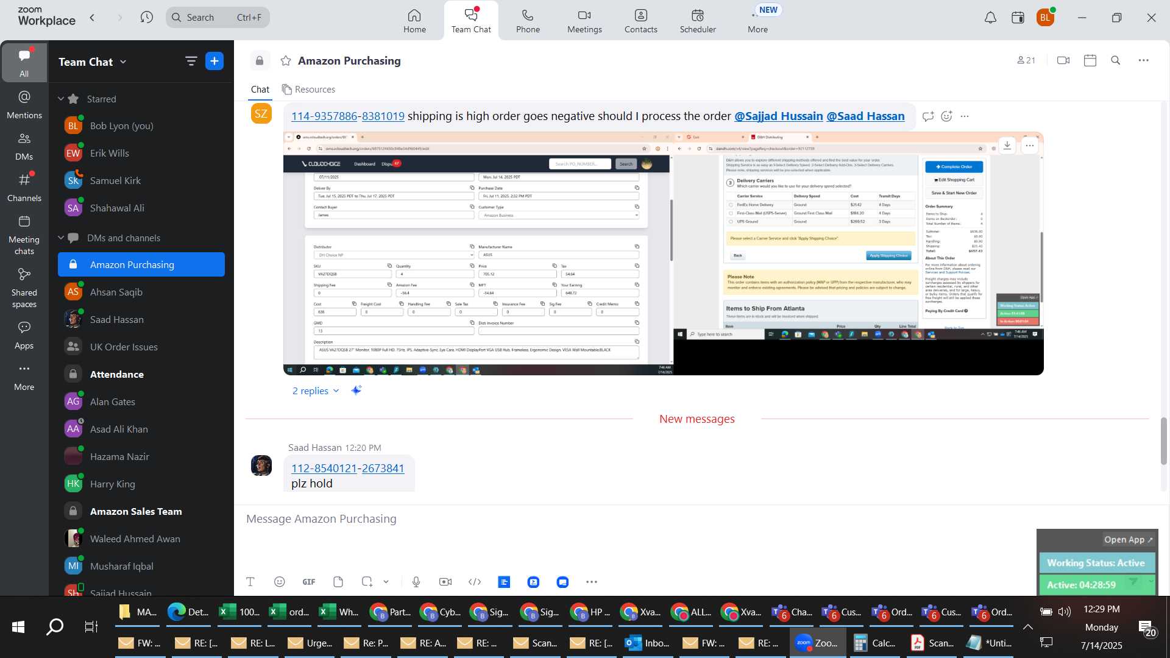Go back with the navigation arrow

pyautogui.click(x=93, y=17)
